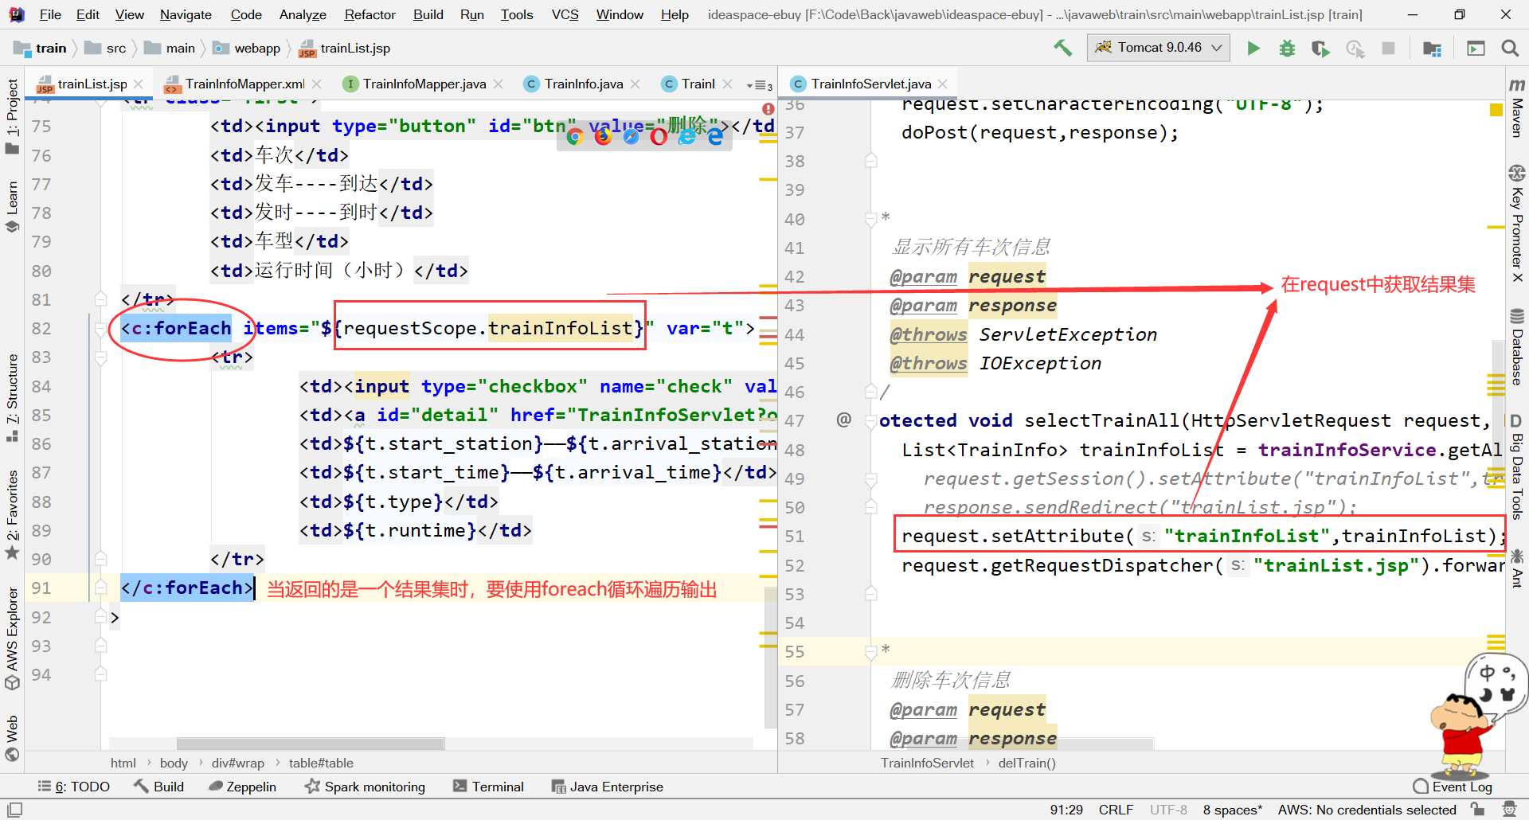Collapse the javadoc fold at line 40
Viewport: 1529px width, 820px height.
tap(871, 219)
